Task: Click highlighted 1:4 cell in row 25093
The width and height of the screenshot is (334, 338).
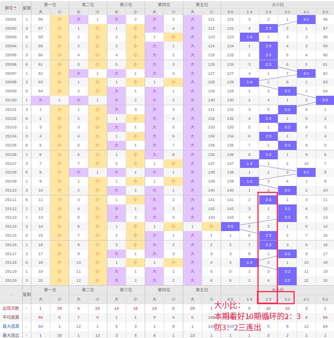Action: (249, 37)
